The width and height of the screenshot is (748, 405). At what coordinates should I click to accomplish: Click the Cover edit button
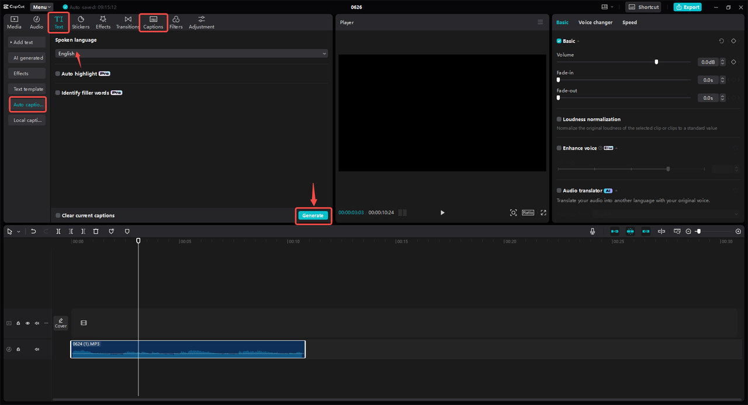61,323
